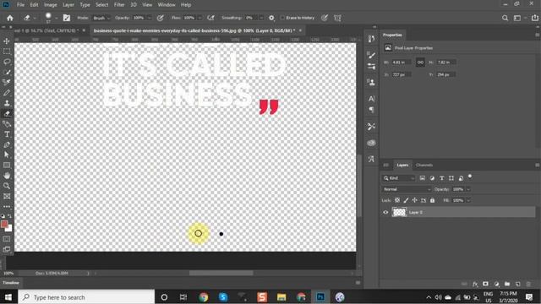Select the Rectangle shape tool

pos(7,166)
